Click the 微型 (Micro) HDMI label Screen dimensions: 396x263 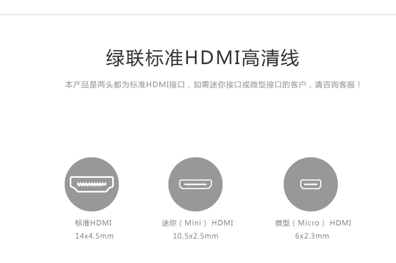click(x=313, y=223)
